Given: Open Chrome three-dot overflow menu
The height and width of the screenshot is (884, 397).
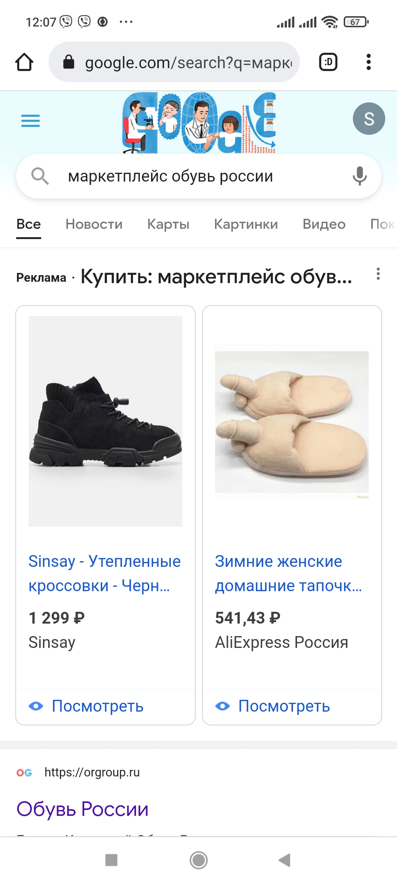Looking at the screenshot, I should click(368, 62).
